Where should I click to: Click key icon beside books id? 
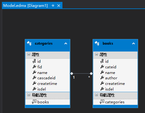[102, 61]
